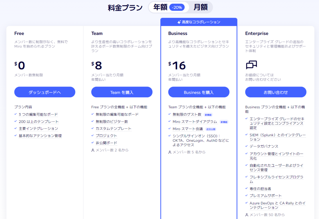Click the 近日公開 badge beside Miro スマート会議
Image resolution: width=319 pixels, height=219 pixels.
coord(211,129)
